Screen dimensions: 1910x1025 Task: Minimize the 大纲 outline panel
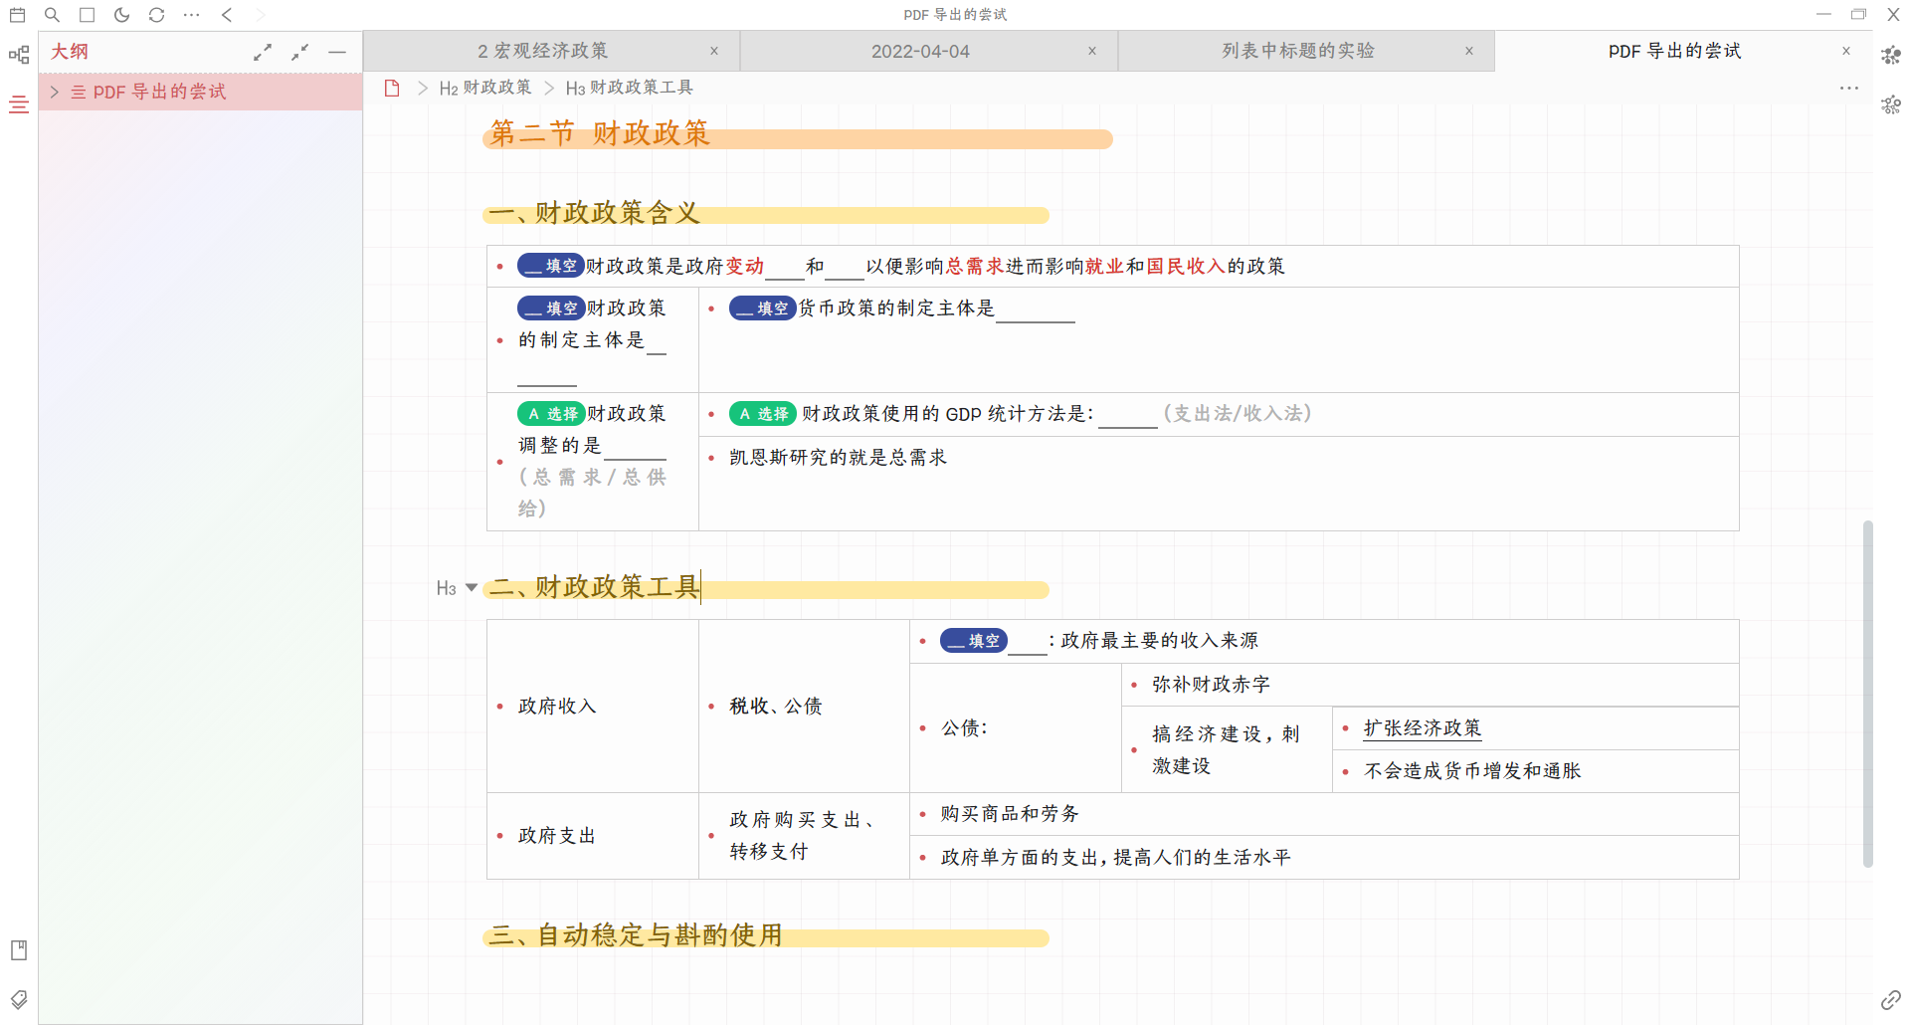pos(337,52)
